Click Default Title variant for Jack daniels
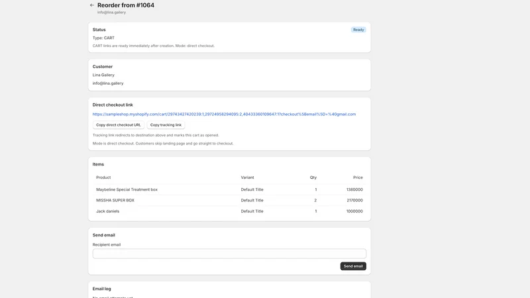The width and height of the screenshot is (530, 298). tap(252, 211)
